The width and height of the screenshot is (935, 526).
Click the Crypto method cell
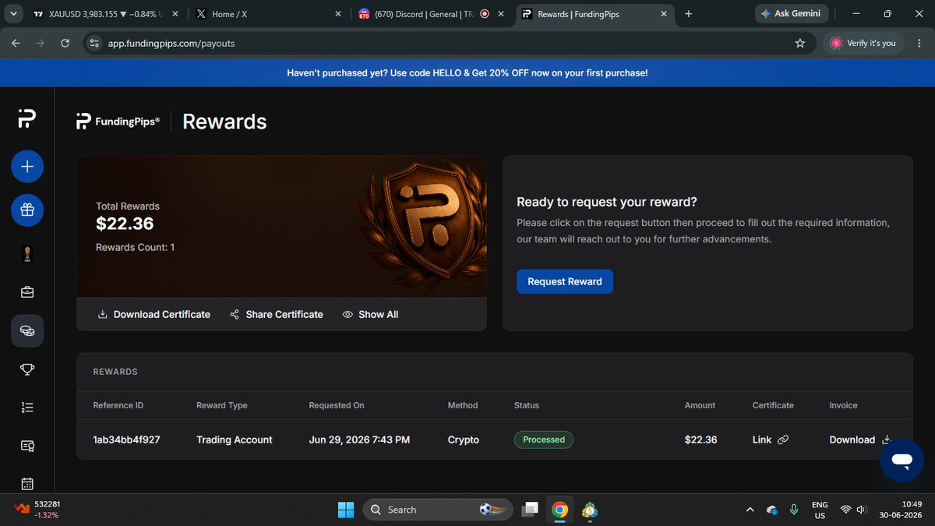(464, 440)
